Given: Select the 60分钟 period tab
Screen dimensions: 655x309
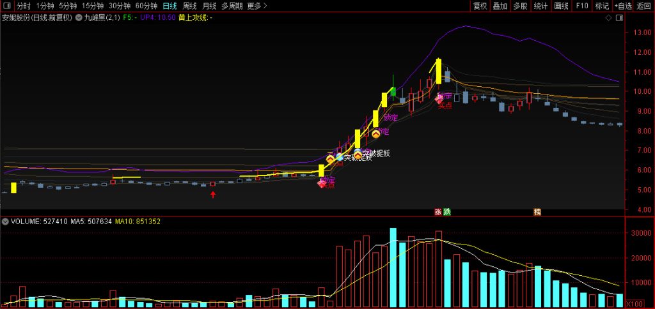Looking at the screenshot, I should tap(146, 6).
